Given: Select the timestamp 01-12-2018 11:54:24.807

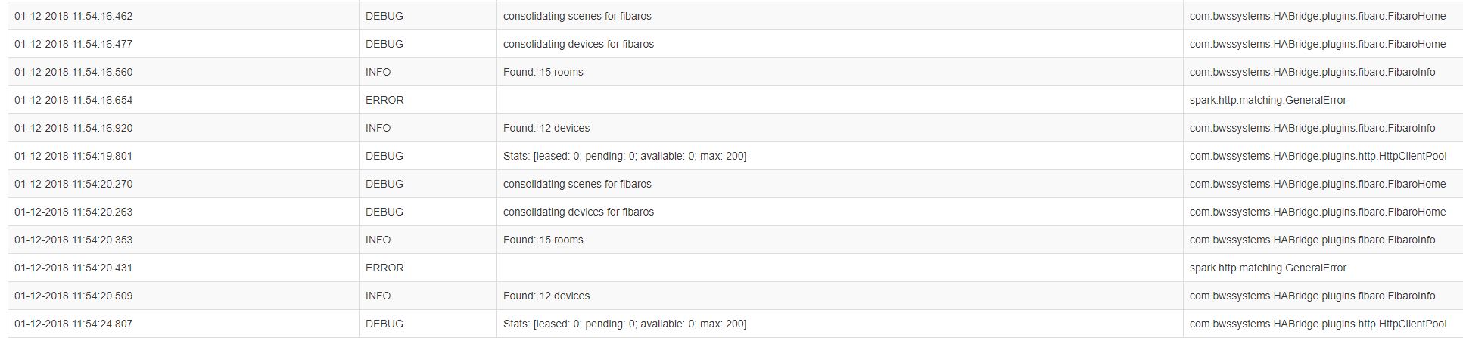Looking at the screenshot, I should pos(73,324).
